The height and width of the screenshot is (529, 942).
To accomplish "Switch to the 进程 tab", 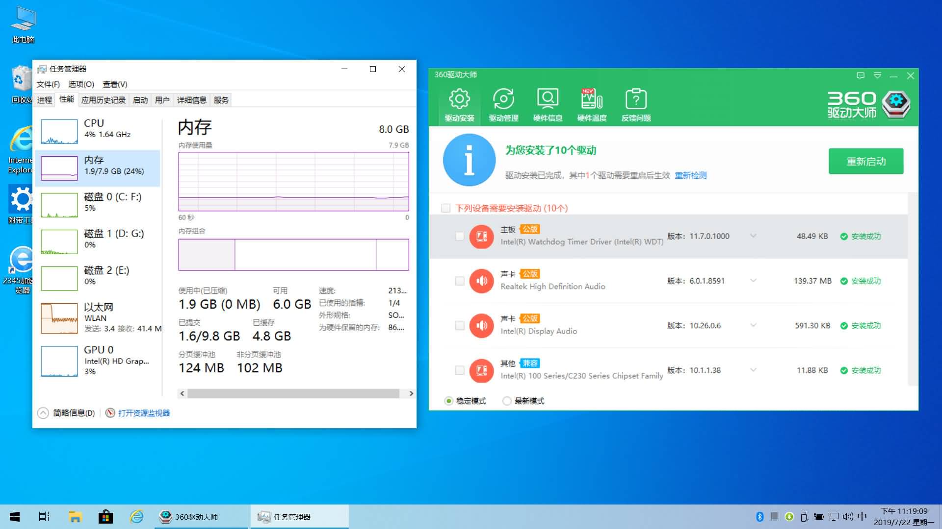I will pyautogui.click(x=44, y=100).
